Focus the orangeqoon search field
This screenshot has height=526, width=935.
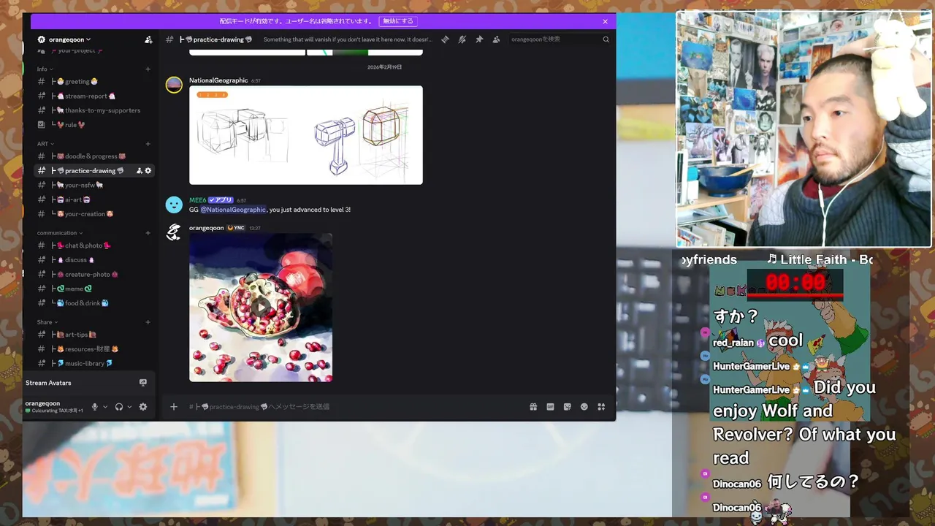tap(560, 39)
